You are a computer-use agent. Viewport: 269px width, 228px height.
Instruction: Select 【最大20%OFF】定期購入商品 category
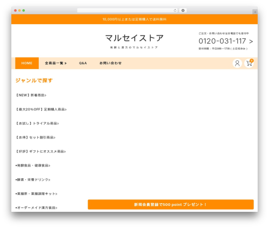coord(41,109)
